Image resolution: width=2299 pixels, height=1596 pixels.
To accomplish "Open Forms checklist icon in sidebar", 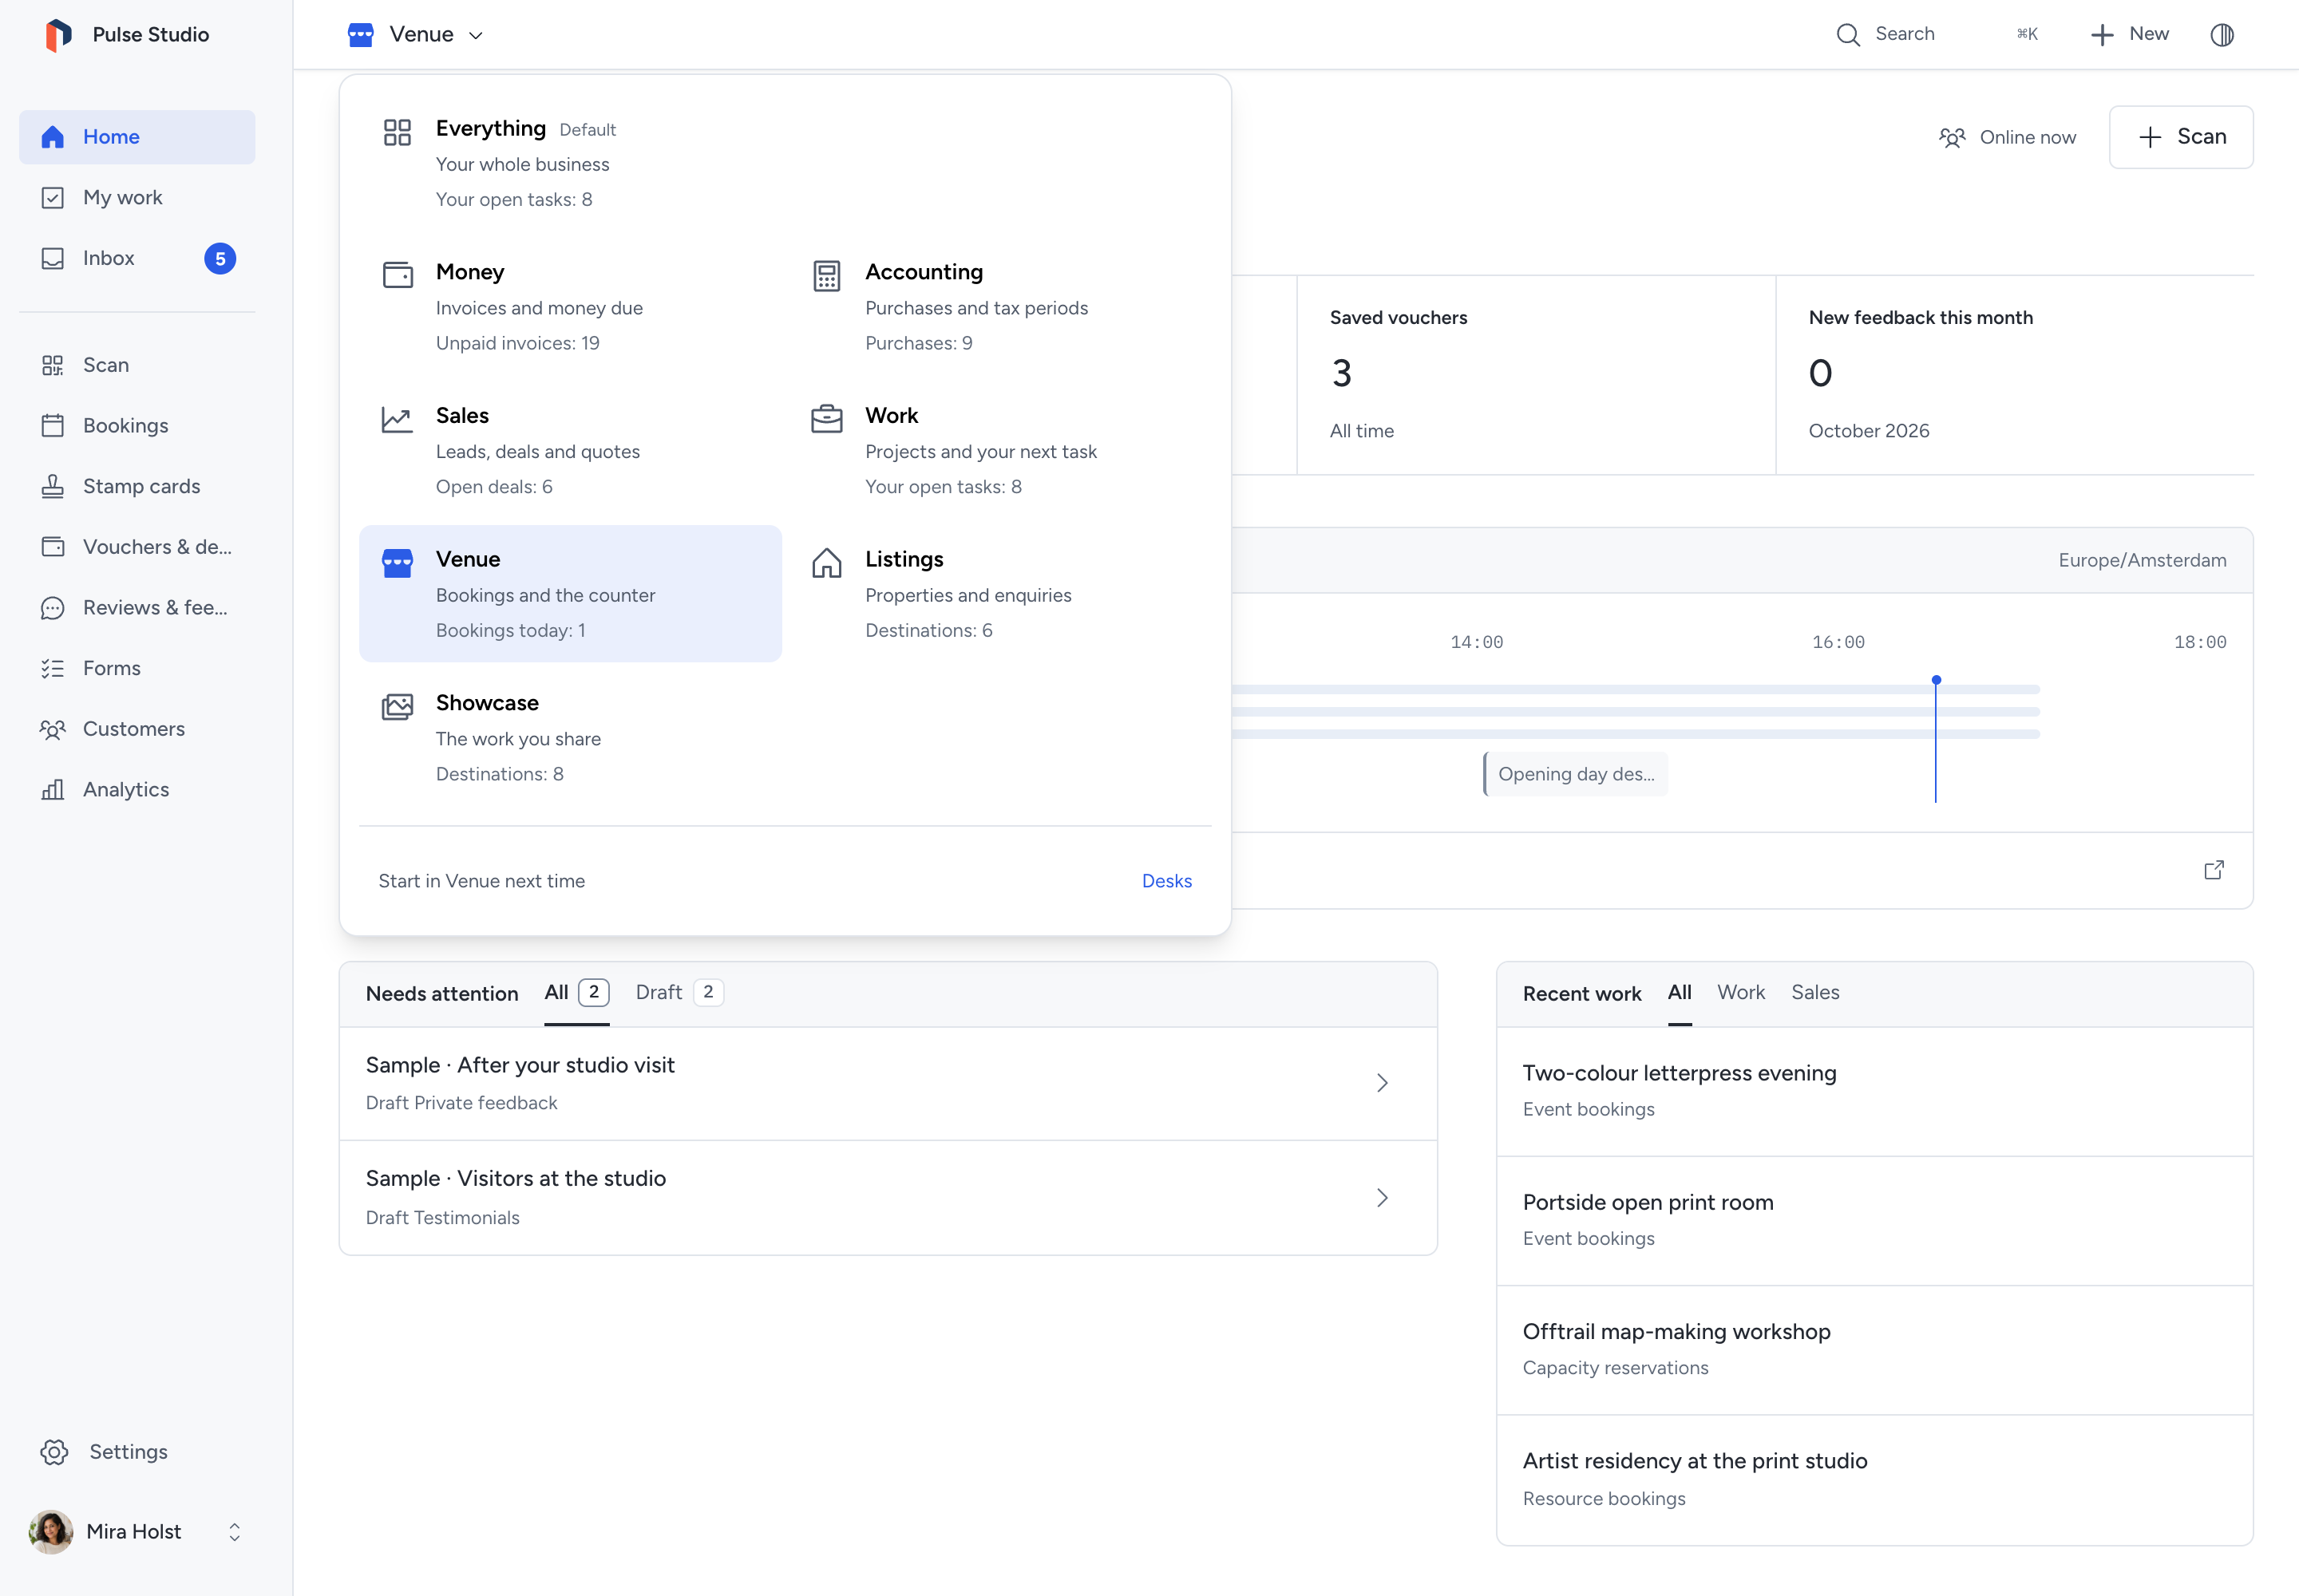I will pyautogui.click(x=53, y=668).
